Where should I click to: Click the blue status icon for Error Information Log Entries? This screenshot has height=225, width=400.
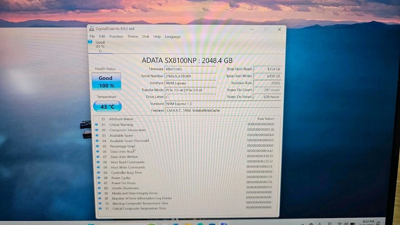100,198
